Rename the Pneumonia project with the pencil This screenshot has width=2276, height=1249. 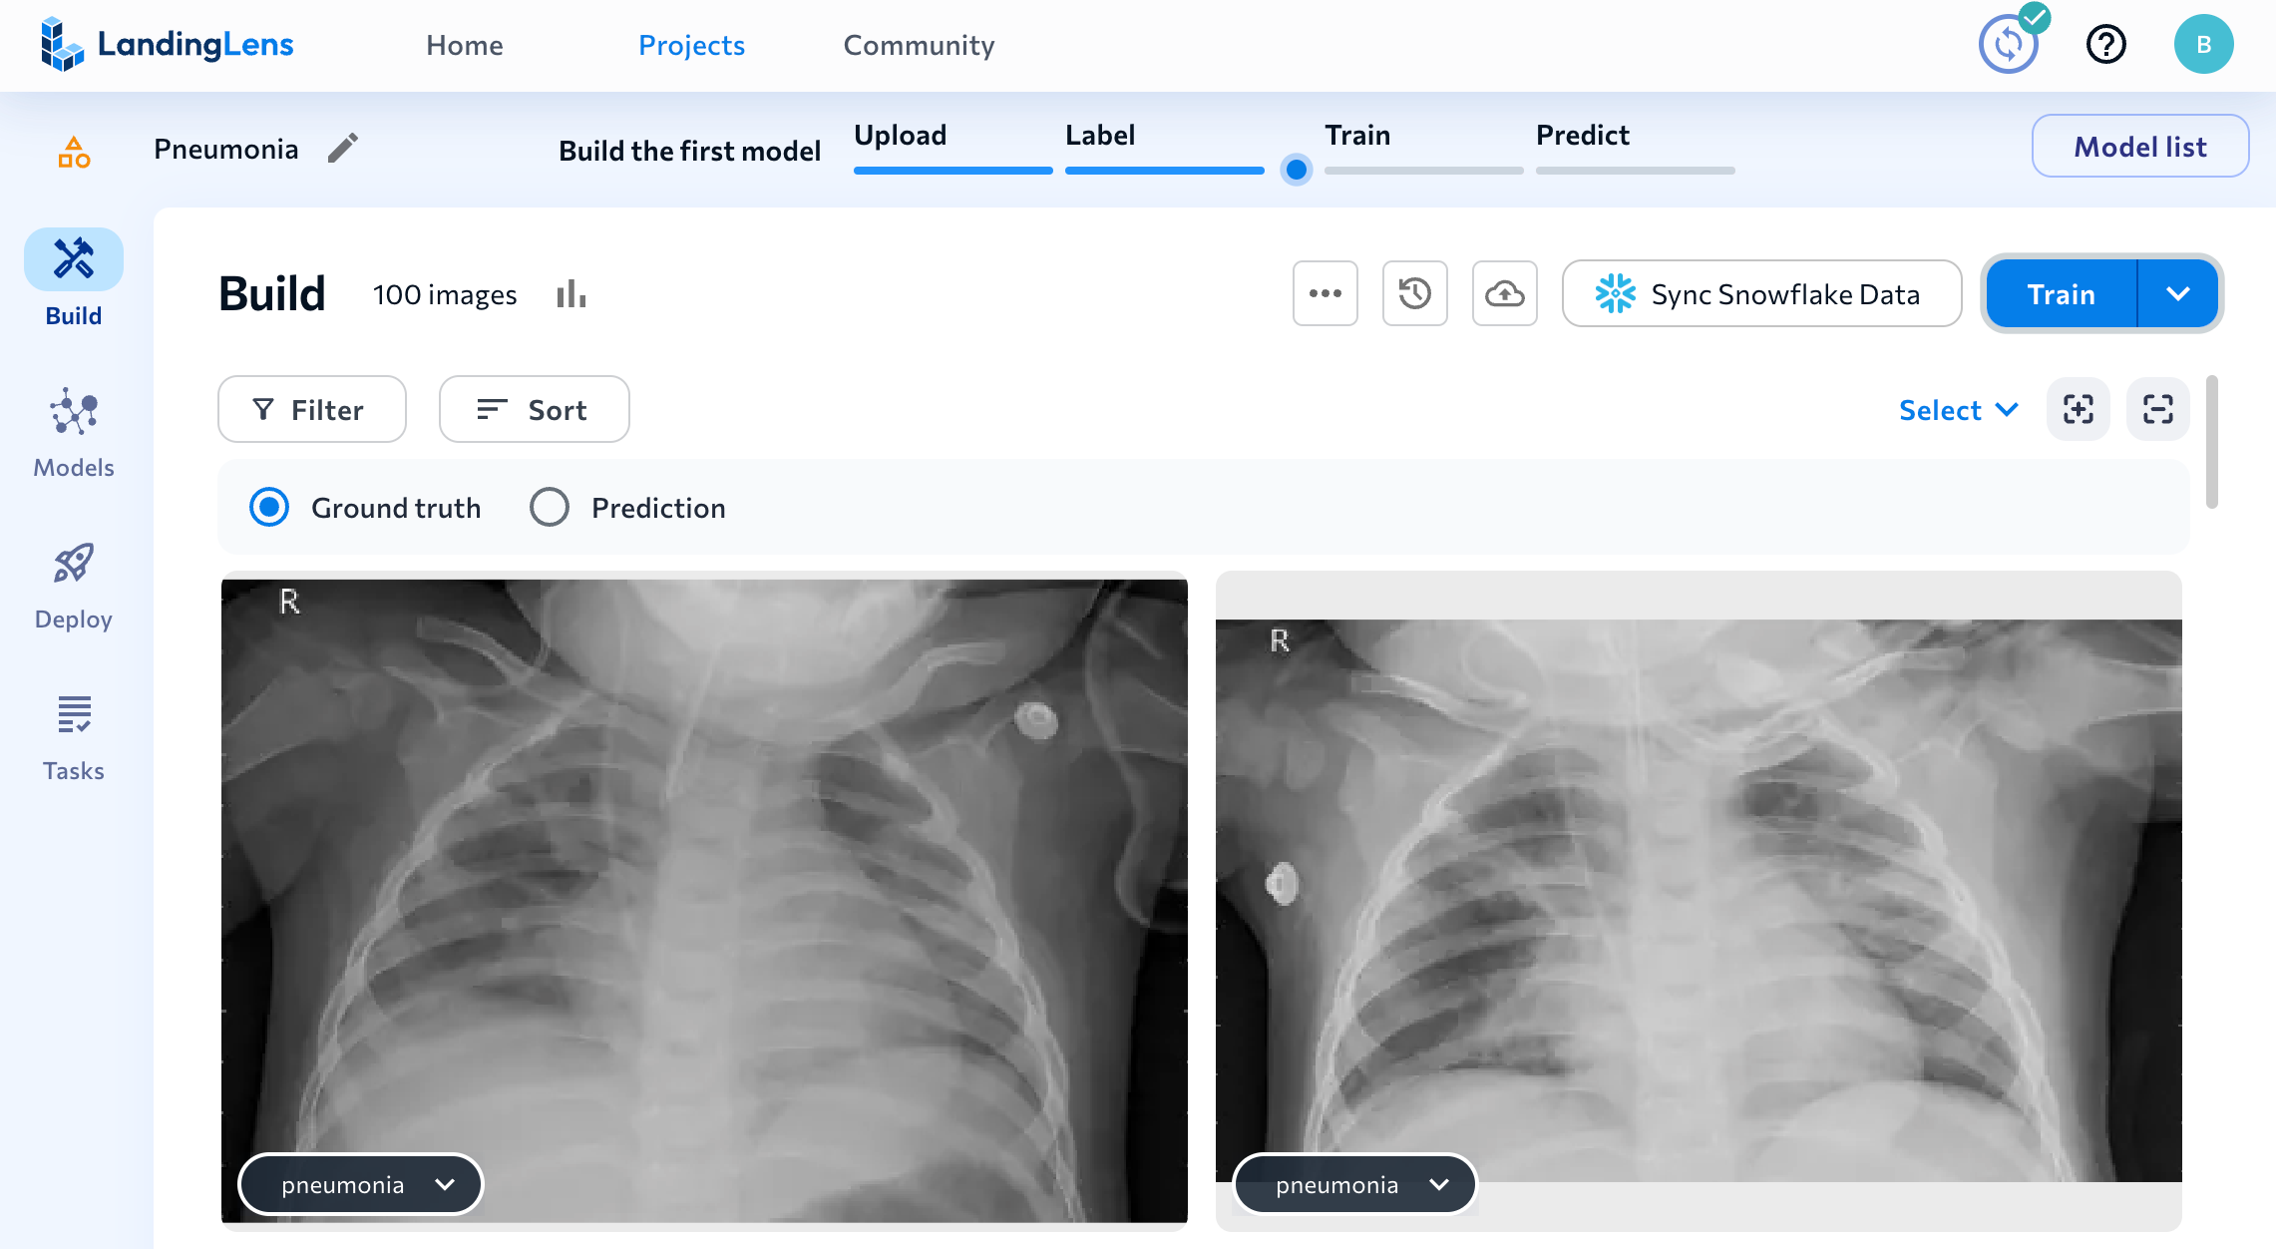344,147
